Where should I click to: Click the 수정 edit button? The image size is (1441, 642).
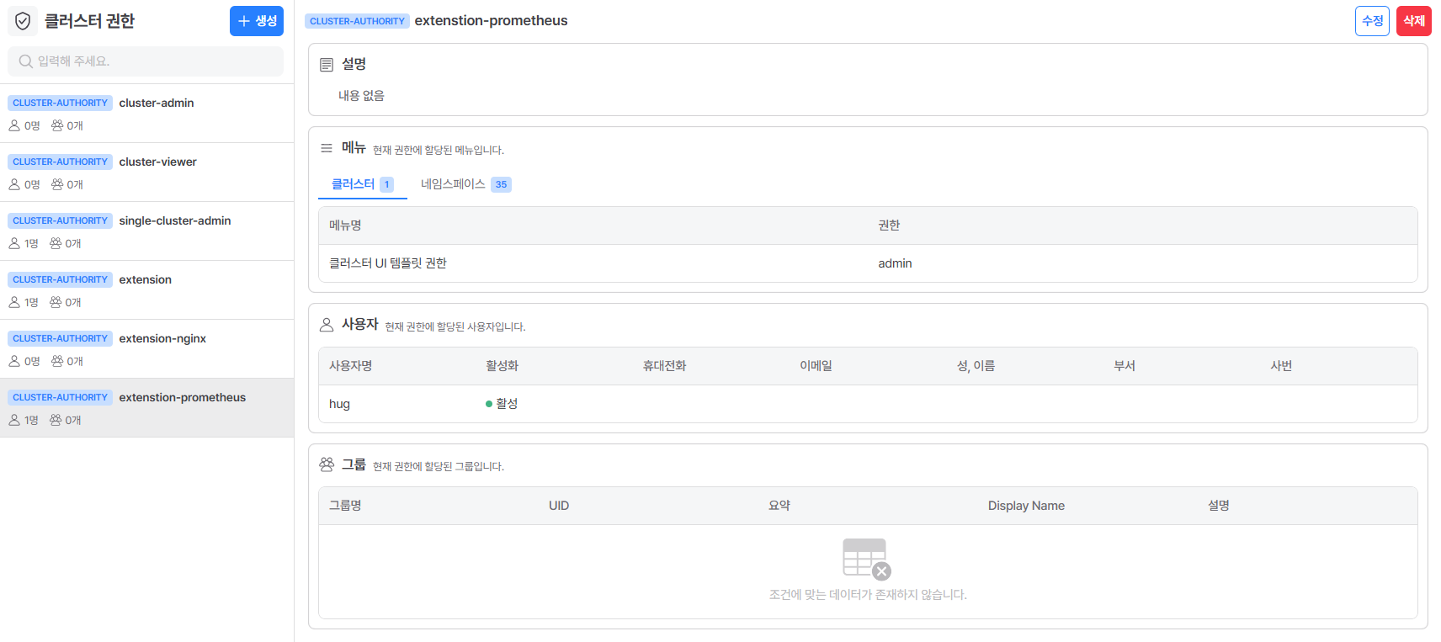1372,21
